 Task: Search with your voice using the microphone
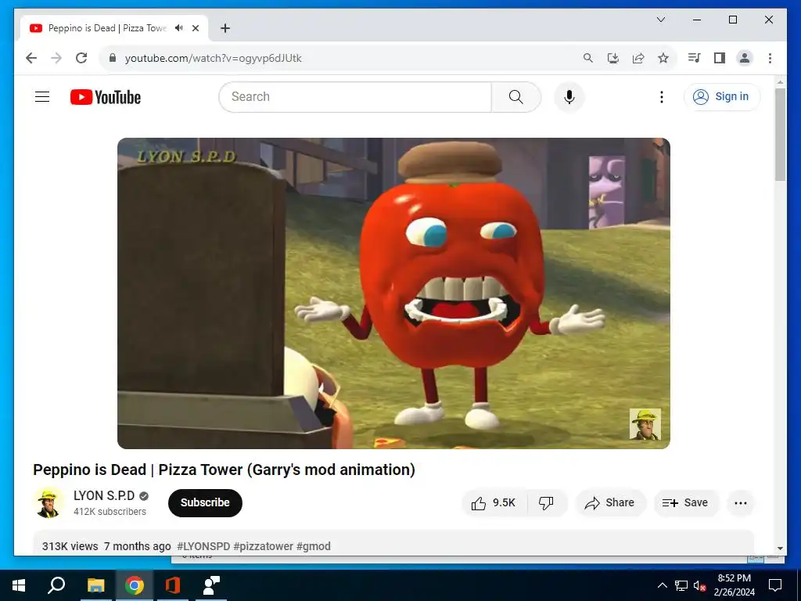(x=569, y=96)
